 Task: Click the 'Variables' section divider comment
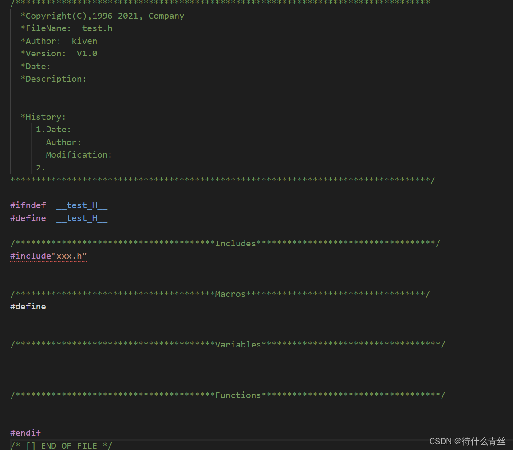coord(228,344)
